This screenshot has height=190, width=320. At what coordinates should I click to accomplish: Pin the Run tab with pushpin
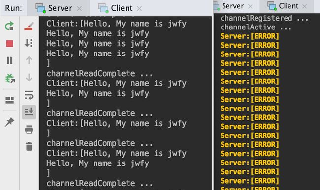[9, 122]
